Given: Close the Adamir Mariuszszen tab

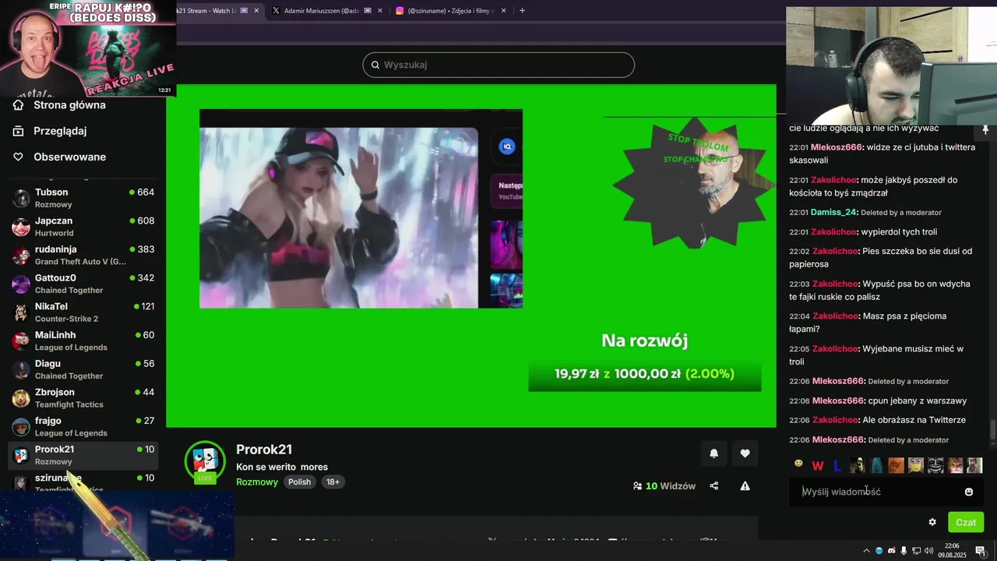Looking at the screenshot, I should pos(380,11).
